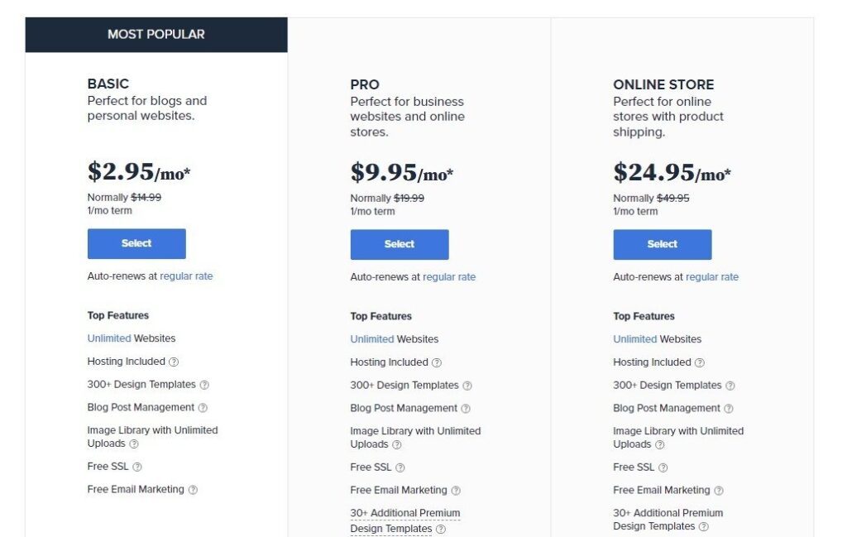Viewport: 847px width, 537px height.
Task: Click help icon beside Online Store Free SSL
Action: point(663,467)
